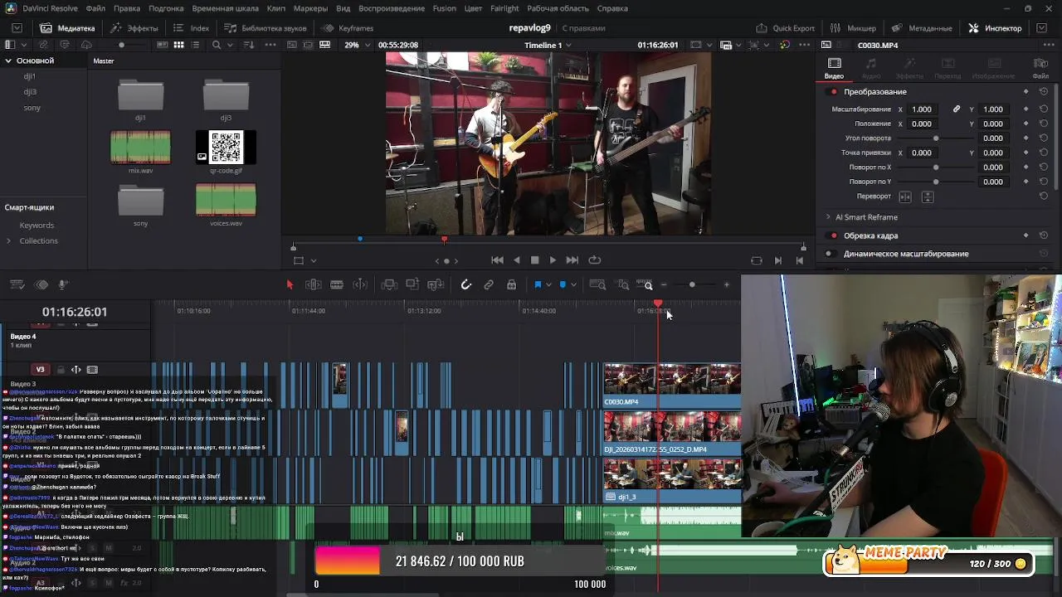Open the Keyframes panel
1062x597 pixels.
point(348,28)
